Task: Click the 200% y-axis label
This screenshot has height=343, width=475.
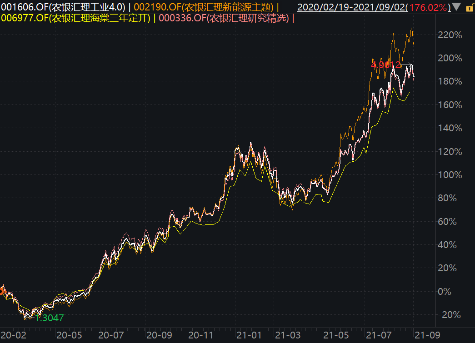Action: [450, 58]
